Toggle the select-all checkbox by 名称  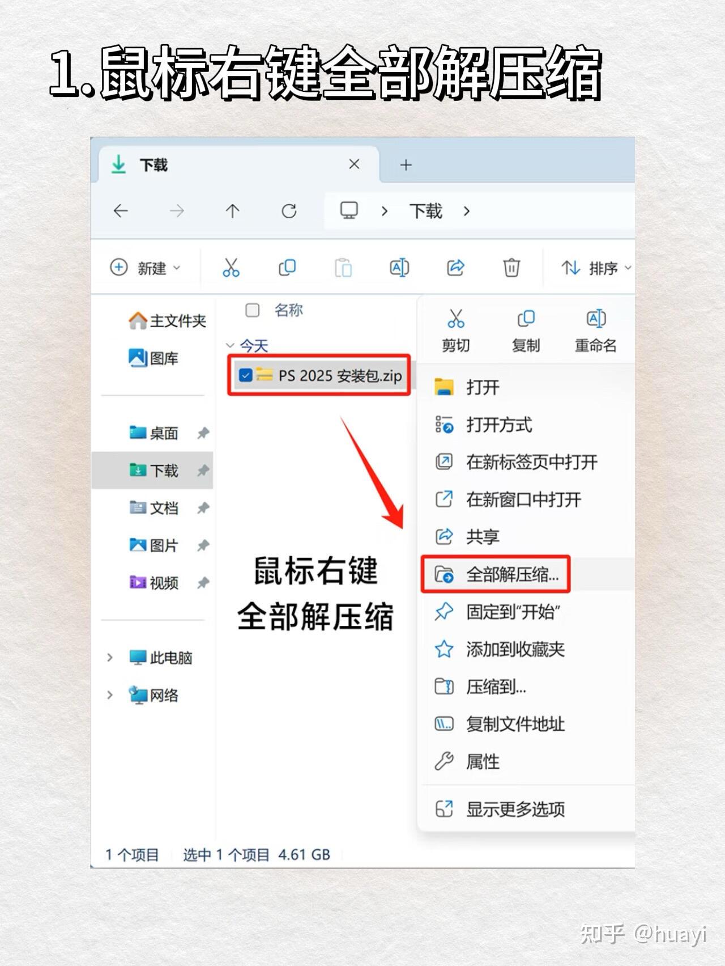point(253,310)
